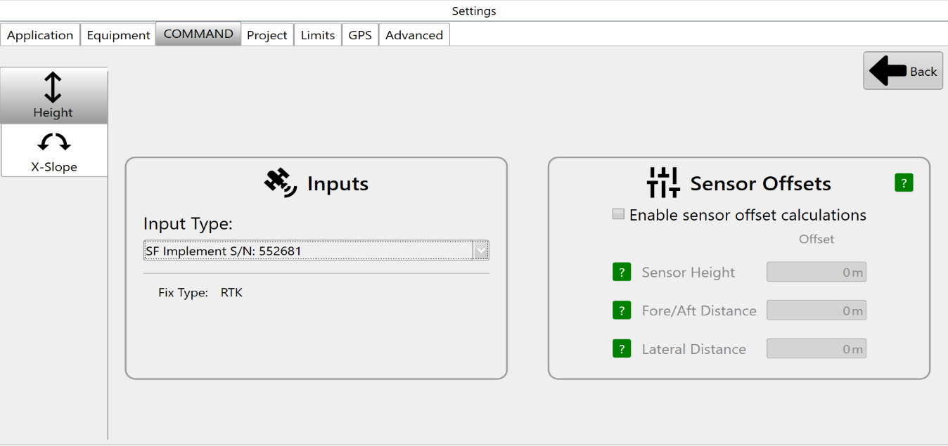Click the Sensor Height offset field

(816, 272)
